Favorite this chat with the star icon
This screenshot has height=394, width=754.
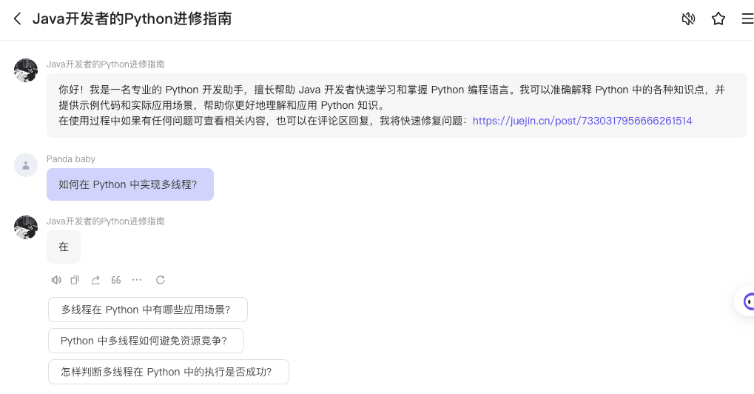(x=718, y=19)
